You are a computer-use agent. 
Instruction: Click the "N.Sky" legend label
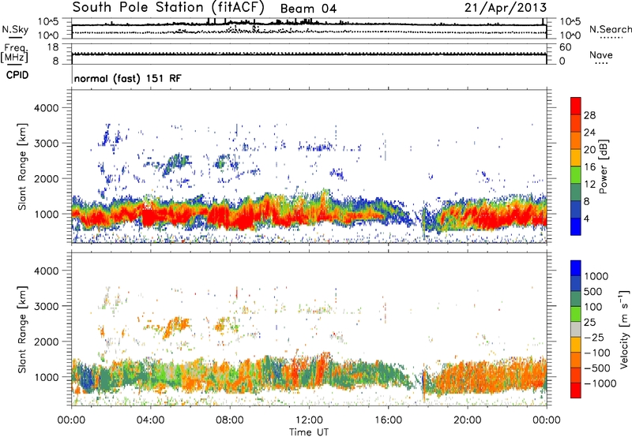tap(15, 29)
